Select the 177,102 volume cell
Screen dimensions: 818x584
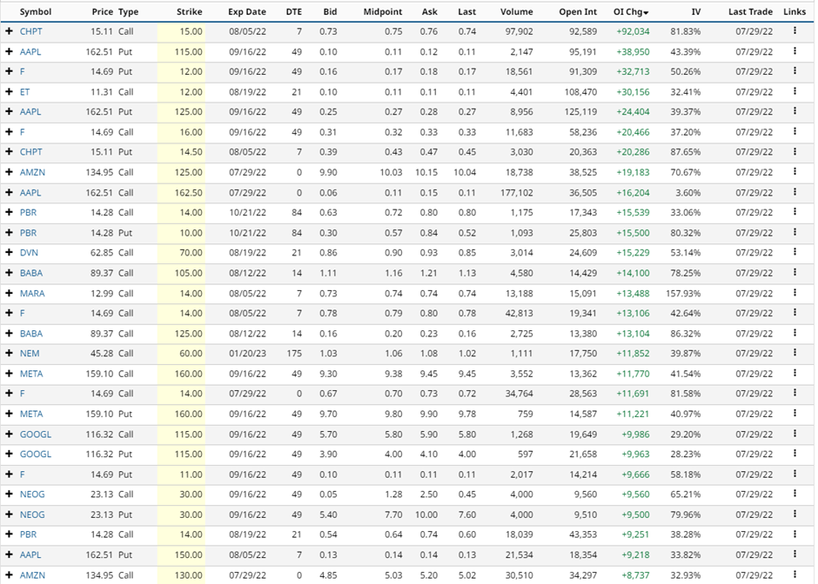tap(516, 193)
